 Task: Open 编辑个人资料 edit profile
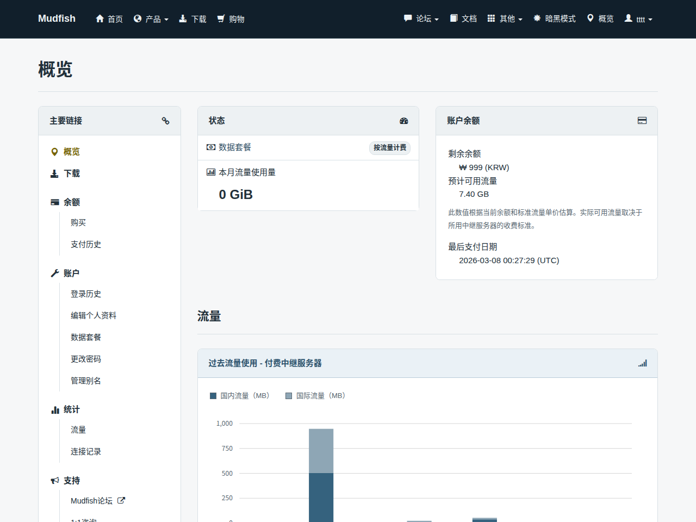point(94,315)
